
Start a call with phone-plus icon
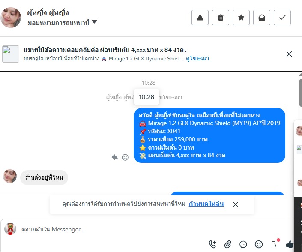pos(212,244)
